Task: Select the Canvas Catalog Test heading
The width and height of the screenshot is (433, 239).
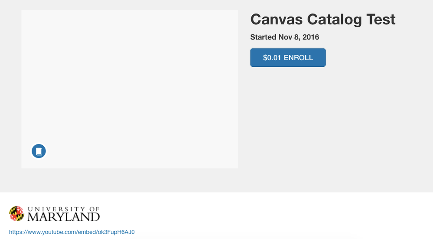Action: pyautogui.click(x=323, y=20)
